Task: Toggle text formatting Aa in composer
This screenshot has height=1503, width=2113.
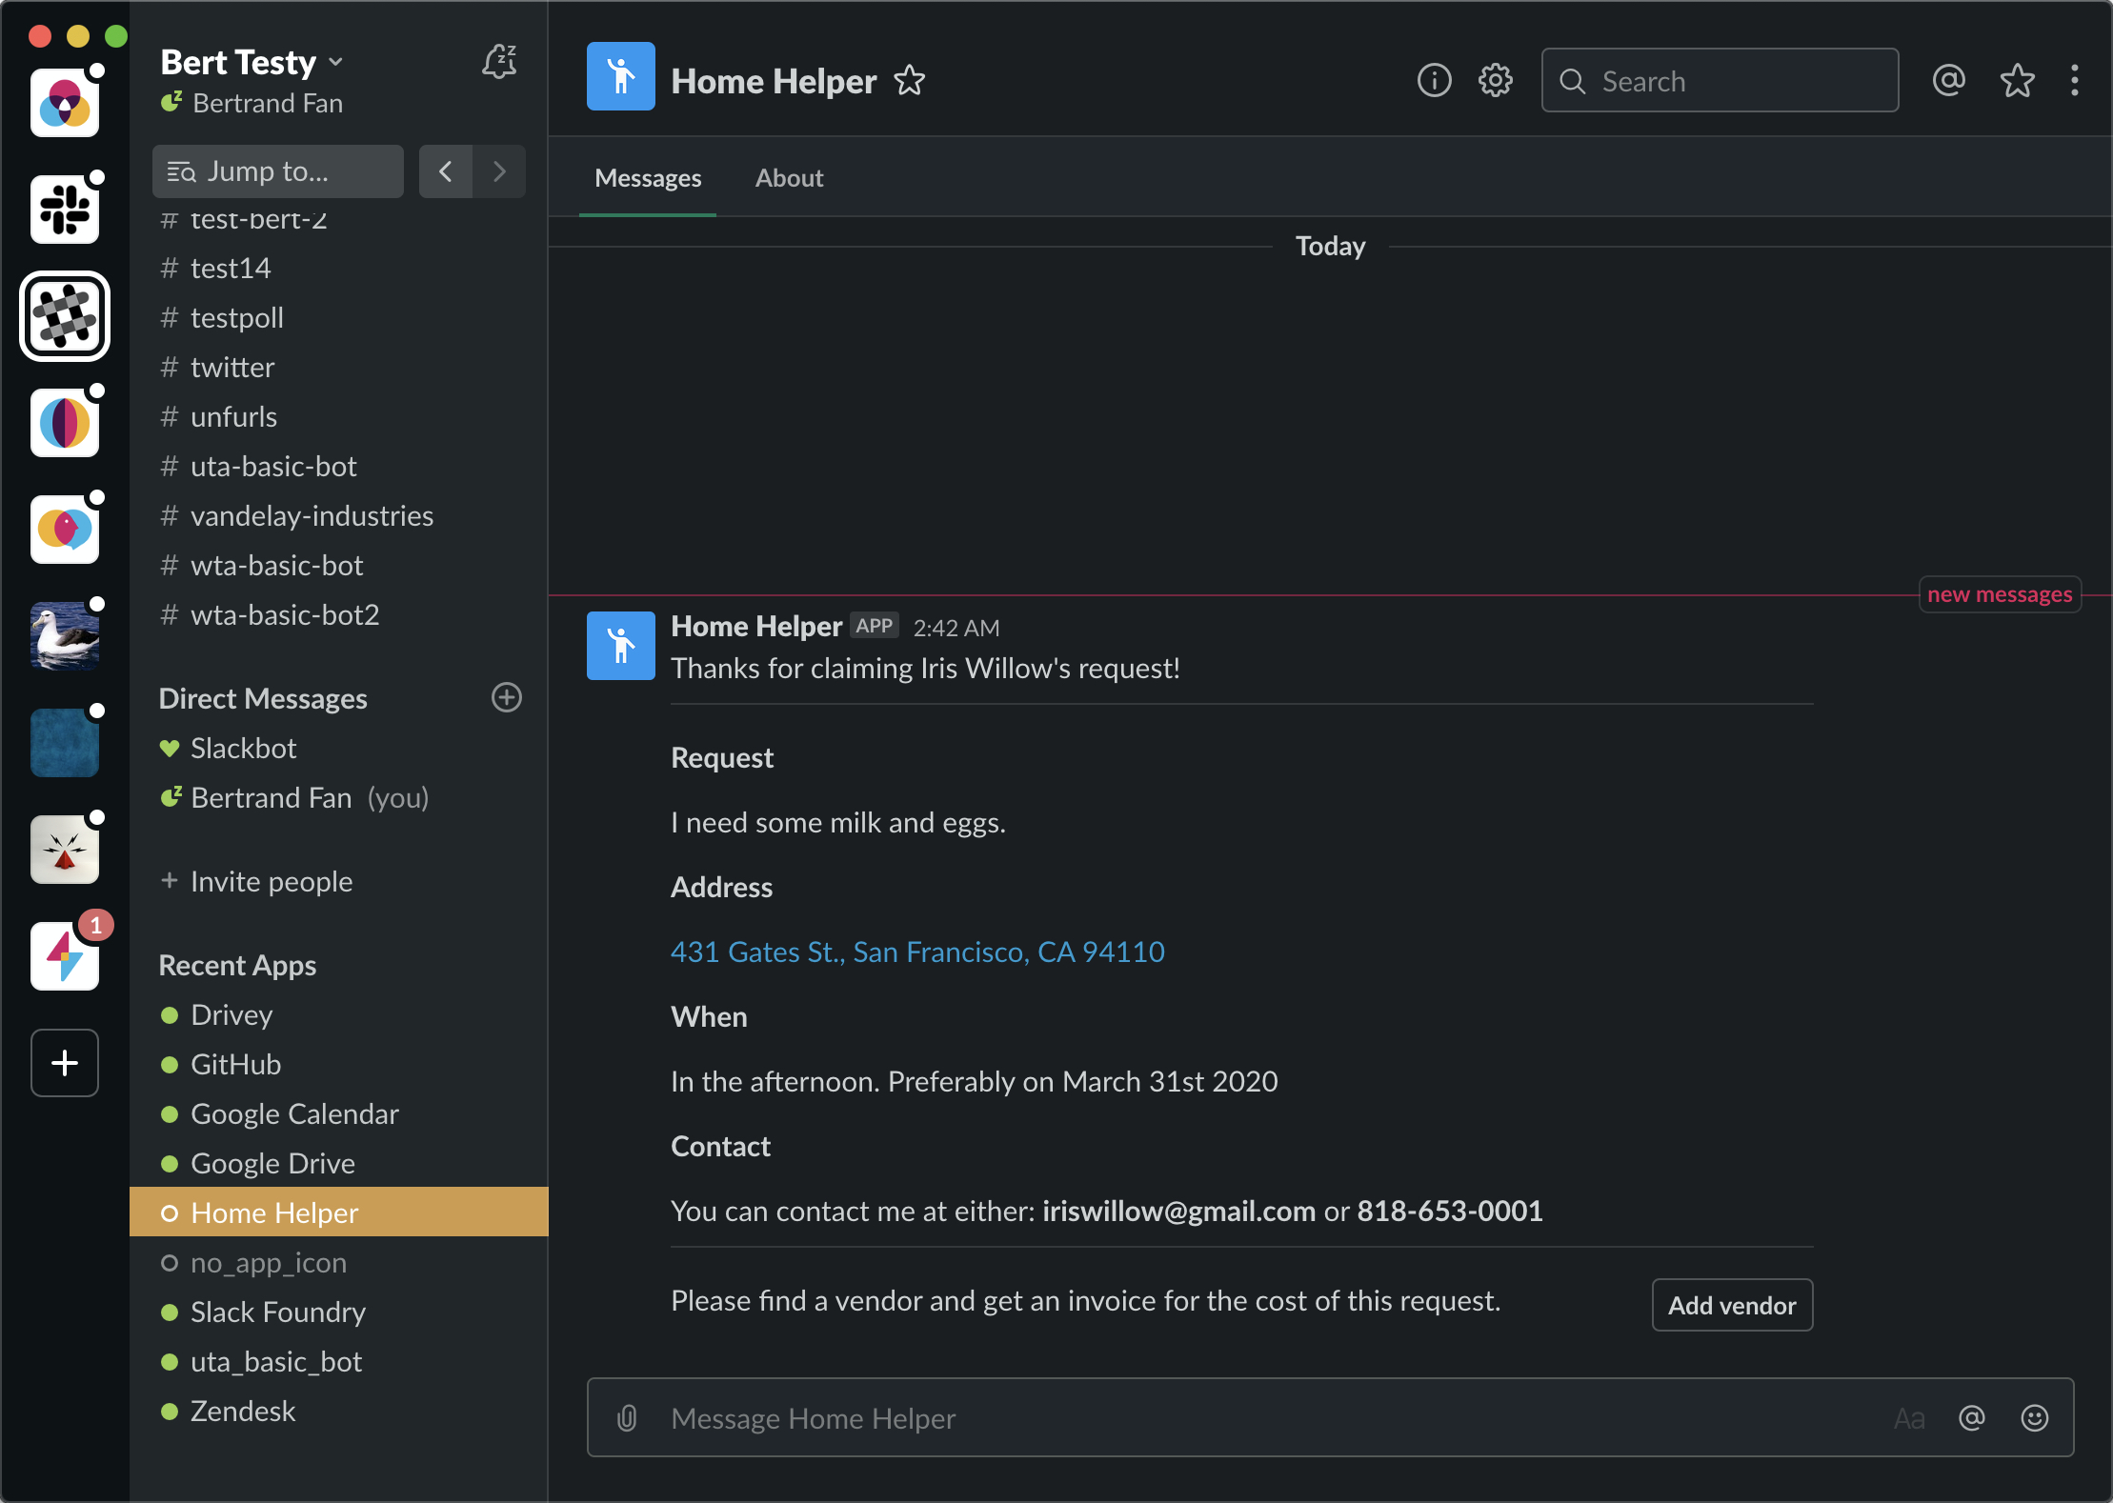Action: click(x=1909, y=1418)
